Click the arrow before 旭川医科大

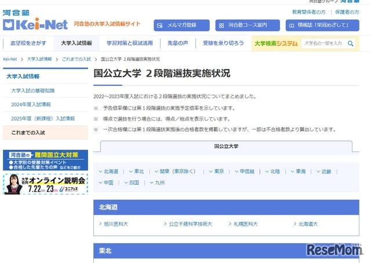coord(100,224)
